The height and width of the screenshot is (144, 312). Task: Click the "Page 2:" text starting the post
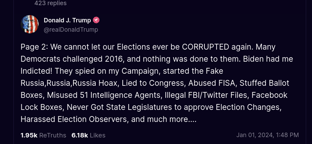33,47
